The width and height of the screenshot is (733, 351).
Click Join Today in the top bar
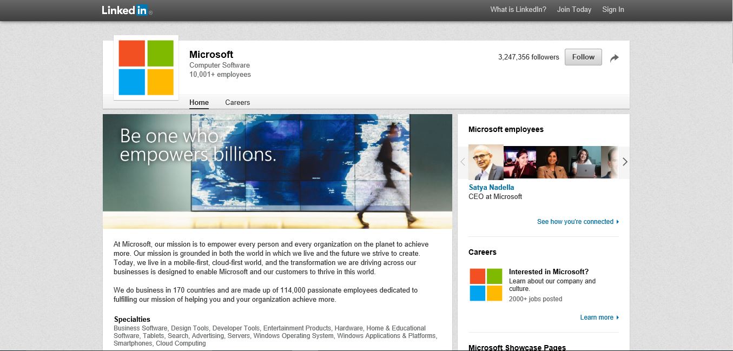pos(574,9)
